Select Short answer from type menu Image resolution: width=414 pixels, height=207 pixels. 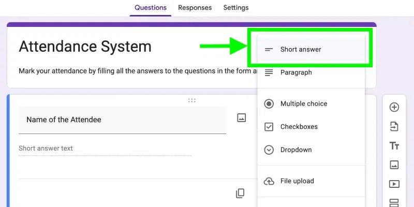point(300,50)
